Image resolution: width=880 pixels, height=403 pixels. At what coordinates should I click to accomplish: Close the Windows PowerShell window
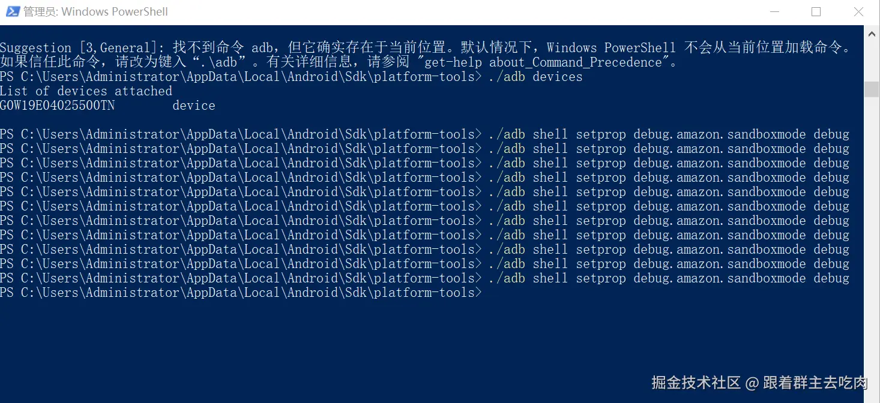pos(858,11)
